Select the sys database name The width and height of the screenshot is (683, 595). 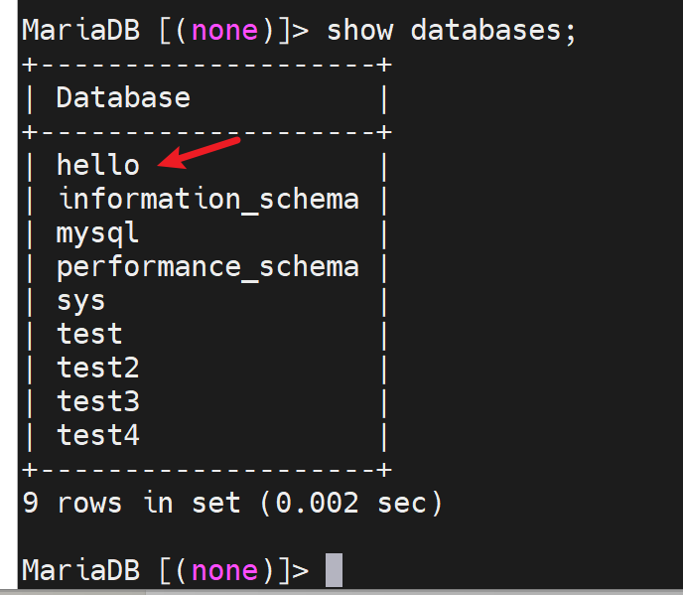(x=80, y=301)
